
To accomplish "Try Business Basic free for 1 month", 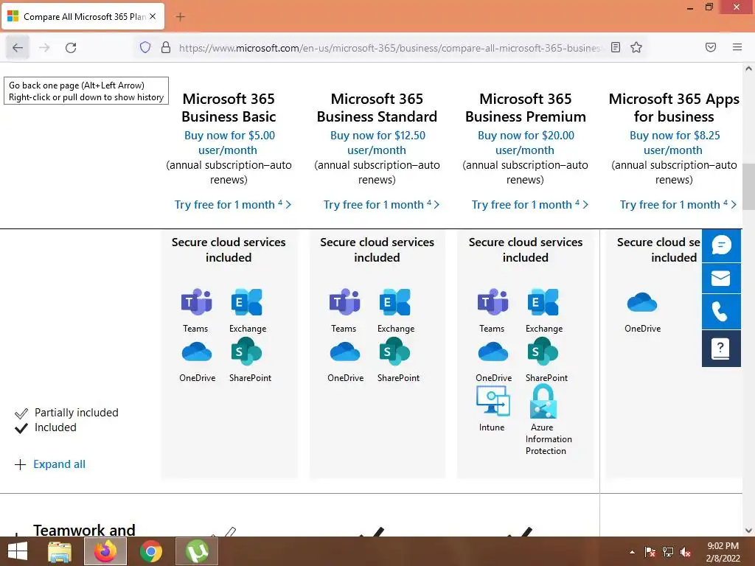I will (x=233, y=205).
